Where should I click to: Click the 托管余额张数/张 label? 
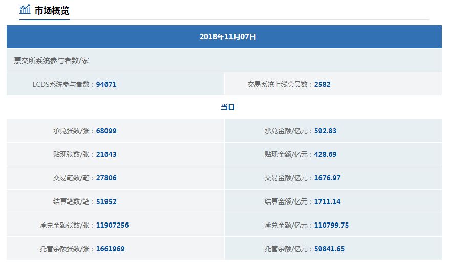(65, 249)
